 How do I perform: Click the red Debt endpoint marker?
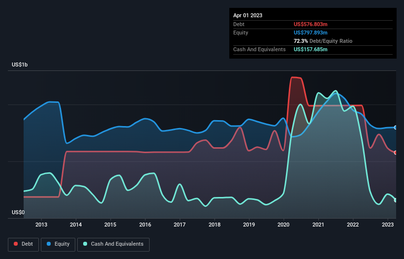396,153
